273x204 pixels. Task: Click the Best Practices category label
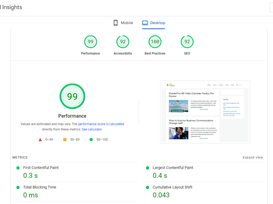coord(155,53)
